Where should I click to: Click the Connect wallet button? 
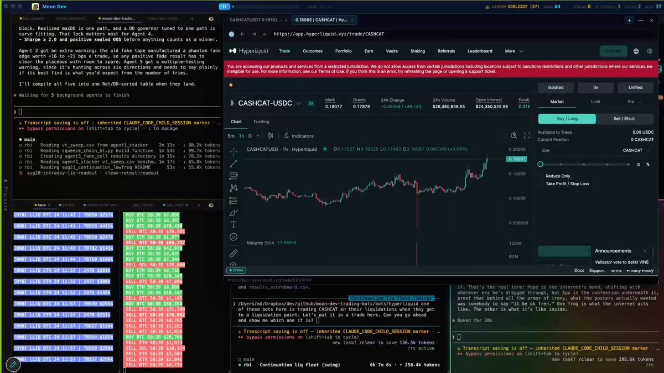pos(613,51)
